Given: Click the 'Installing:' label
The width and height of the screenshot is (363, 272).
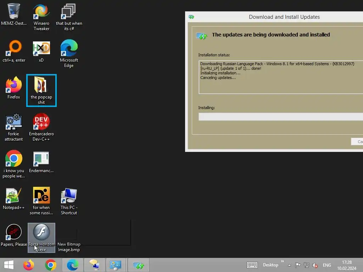Looking at the screenshot, I should click(x=207, y=108).
